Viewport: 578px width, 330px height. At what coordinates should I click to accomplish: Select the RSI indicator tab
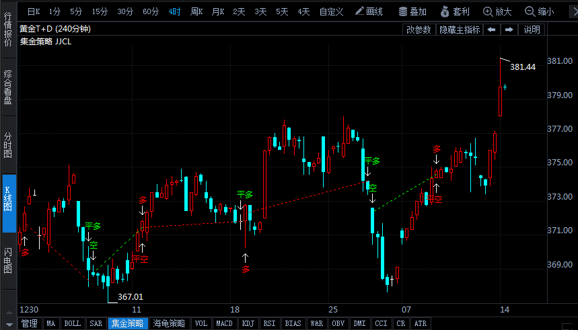click(269, 323)
